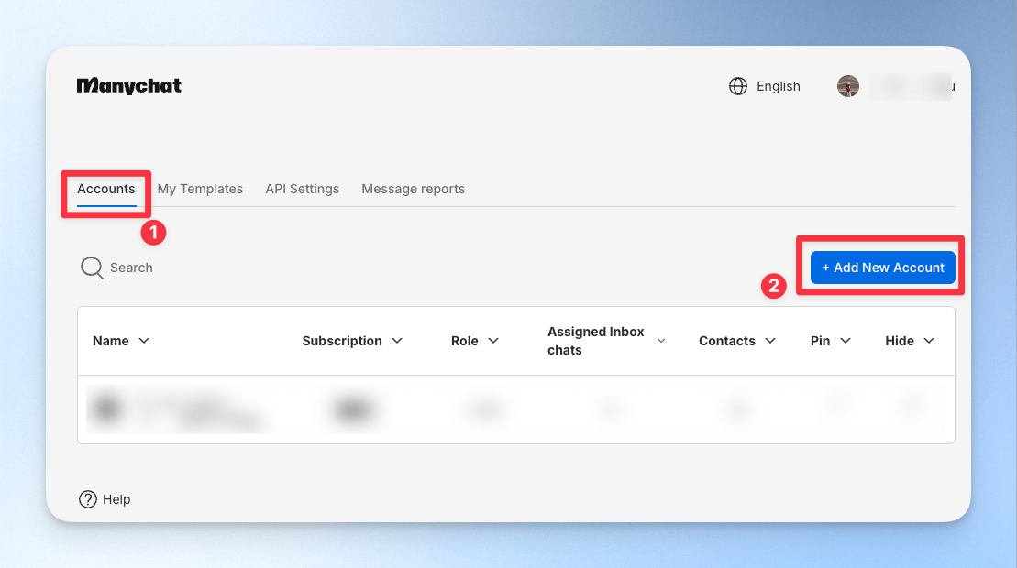1017x568 pixels.
Task: Expand the Contacts column chevron
Action: click(770, 341)
